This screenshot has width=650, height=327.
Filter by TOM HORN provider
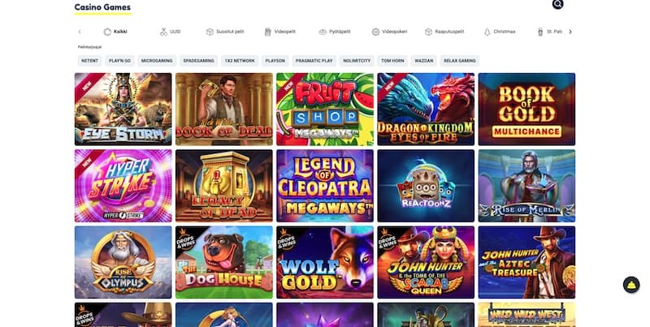[x=392, y=60]
